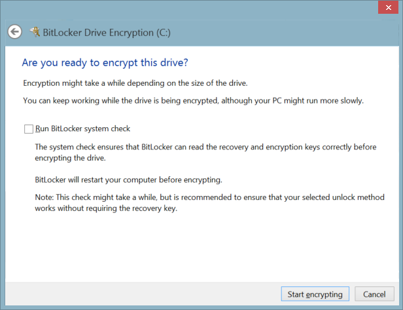Click the blank white area below the Note text
Image resolution: width=403 pixels, height=310 pixels.
pyautogui.click(x=196, y=249)
